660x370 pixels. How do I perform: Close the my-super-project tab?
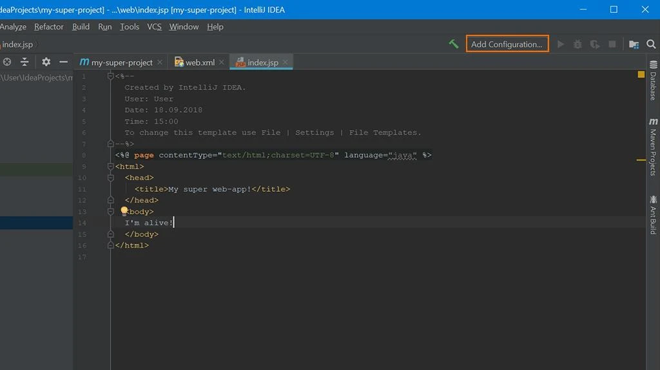160,62
